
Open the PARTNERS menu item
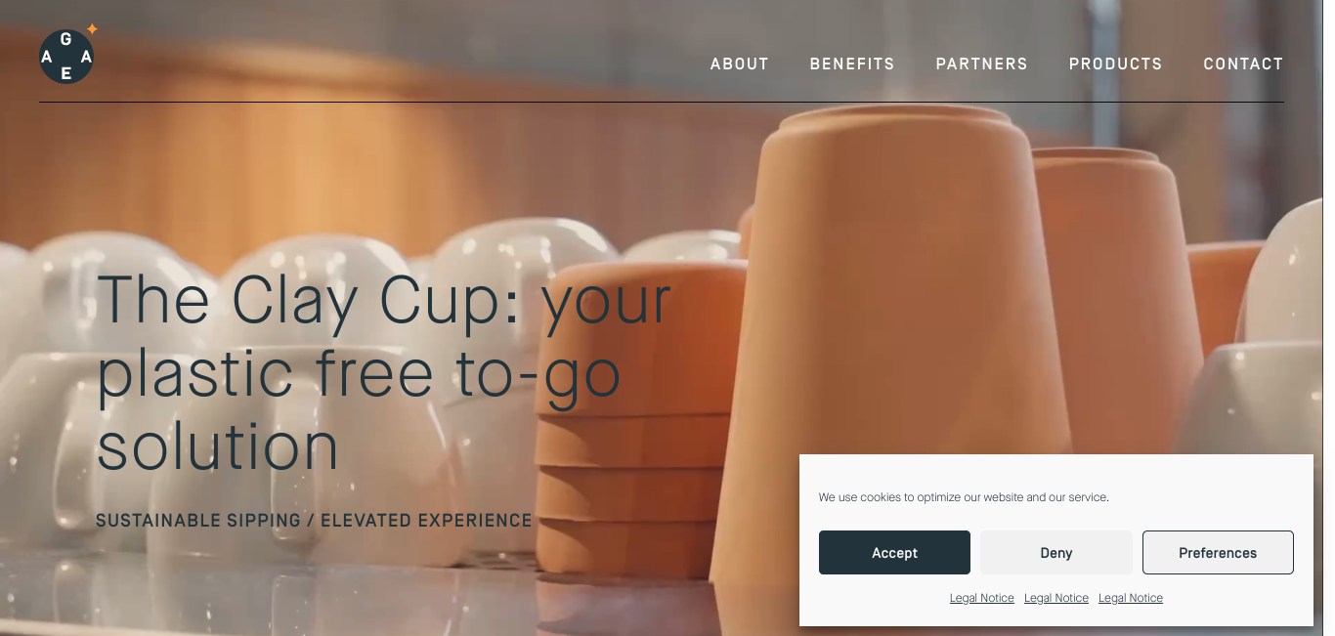(x=982, y=64)
